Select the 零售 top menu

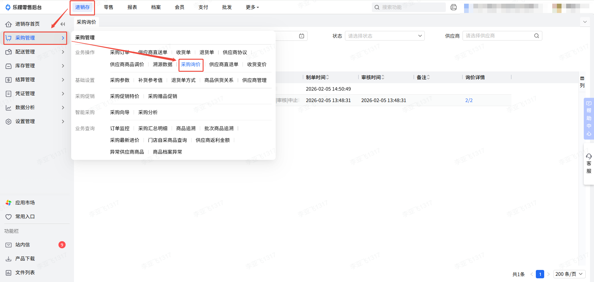(108, 7)
